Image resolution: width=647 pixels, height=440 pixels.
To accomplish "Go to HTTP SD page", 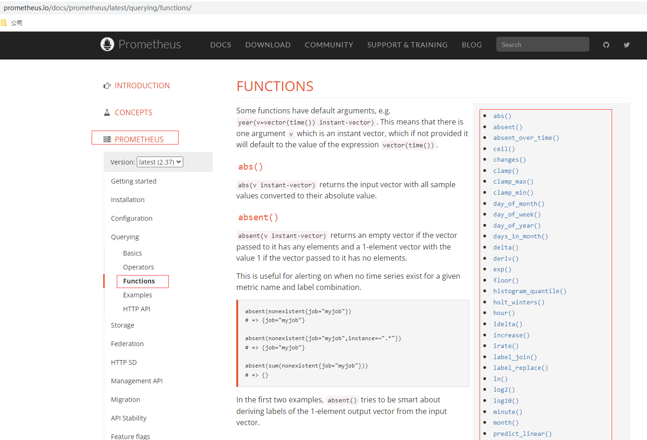I will [124, 362].
